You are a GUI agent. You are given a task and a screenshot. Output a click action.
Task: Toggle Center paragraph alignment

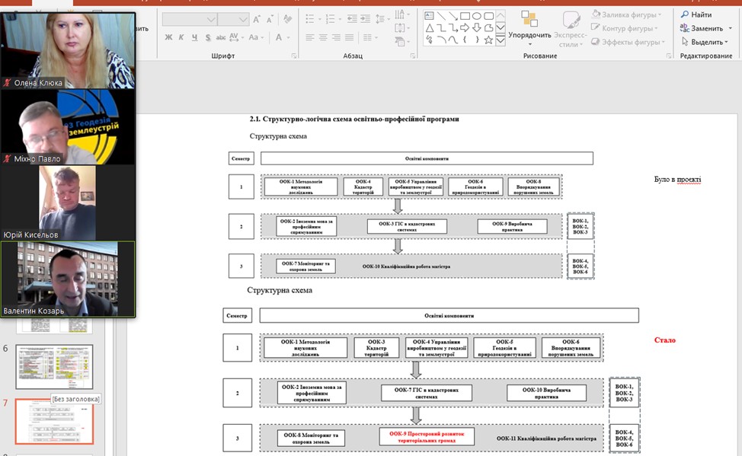coord(323,37)
